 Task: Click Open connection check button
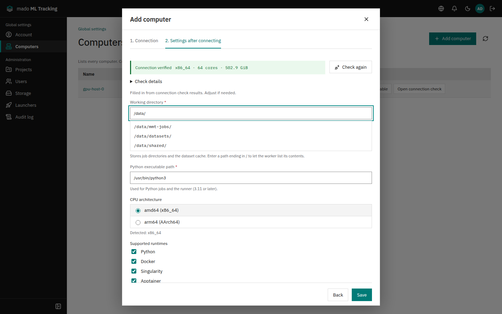pyautogui.click(x=419, y=89)
